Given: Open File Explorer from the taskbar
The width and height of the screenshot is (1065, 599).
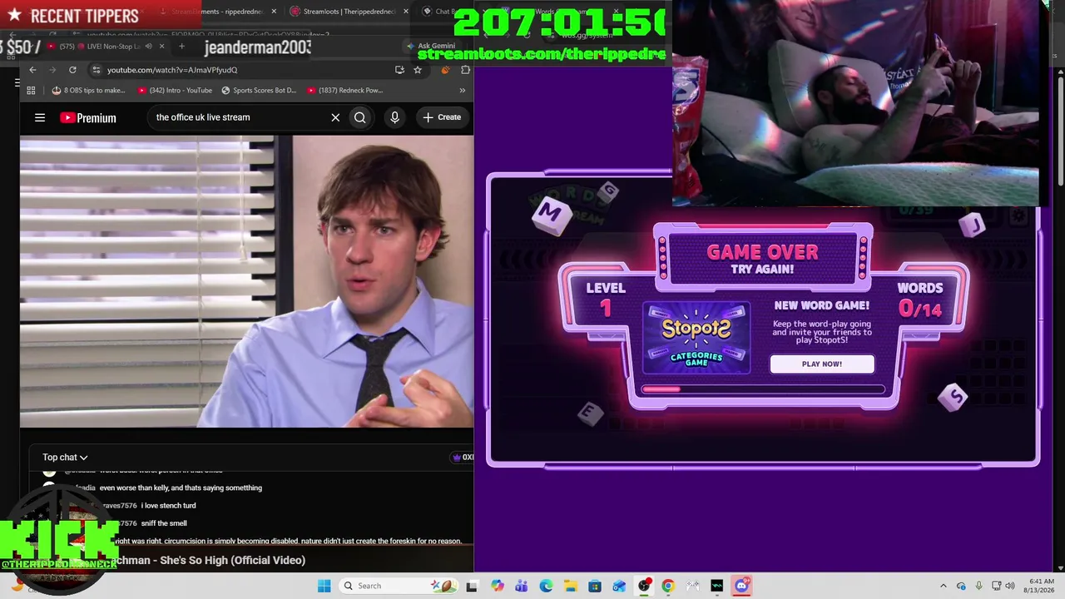Looking at the screenshot, I should [570, 586].
